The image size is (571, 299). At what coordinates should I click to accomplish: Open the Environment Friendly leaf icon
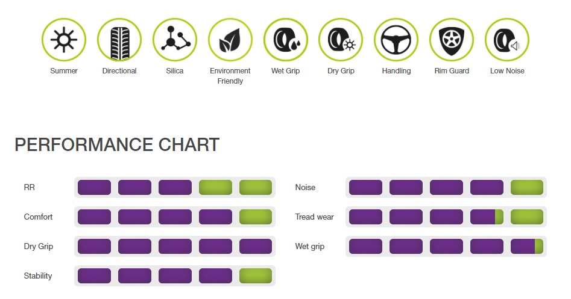click(x=230, y=40)
